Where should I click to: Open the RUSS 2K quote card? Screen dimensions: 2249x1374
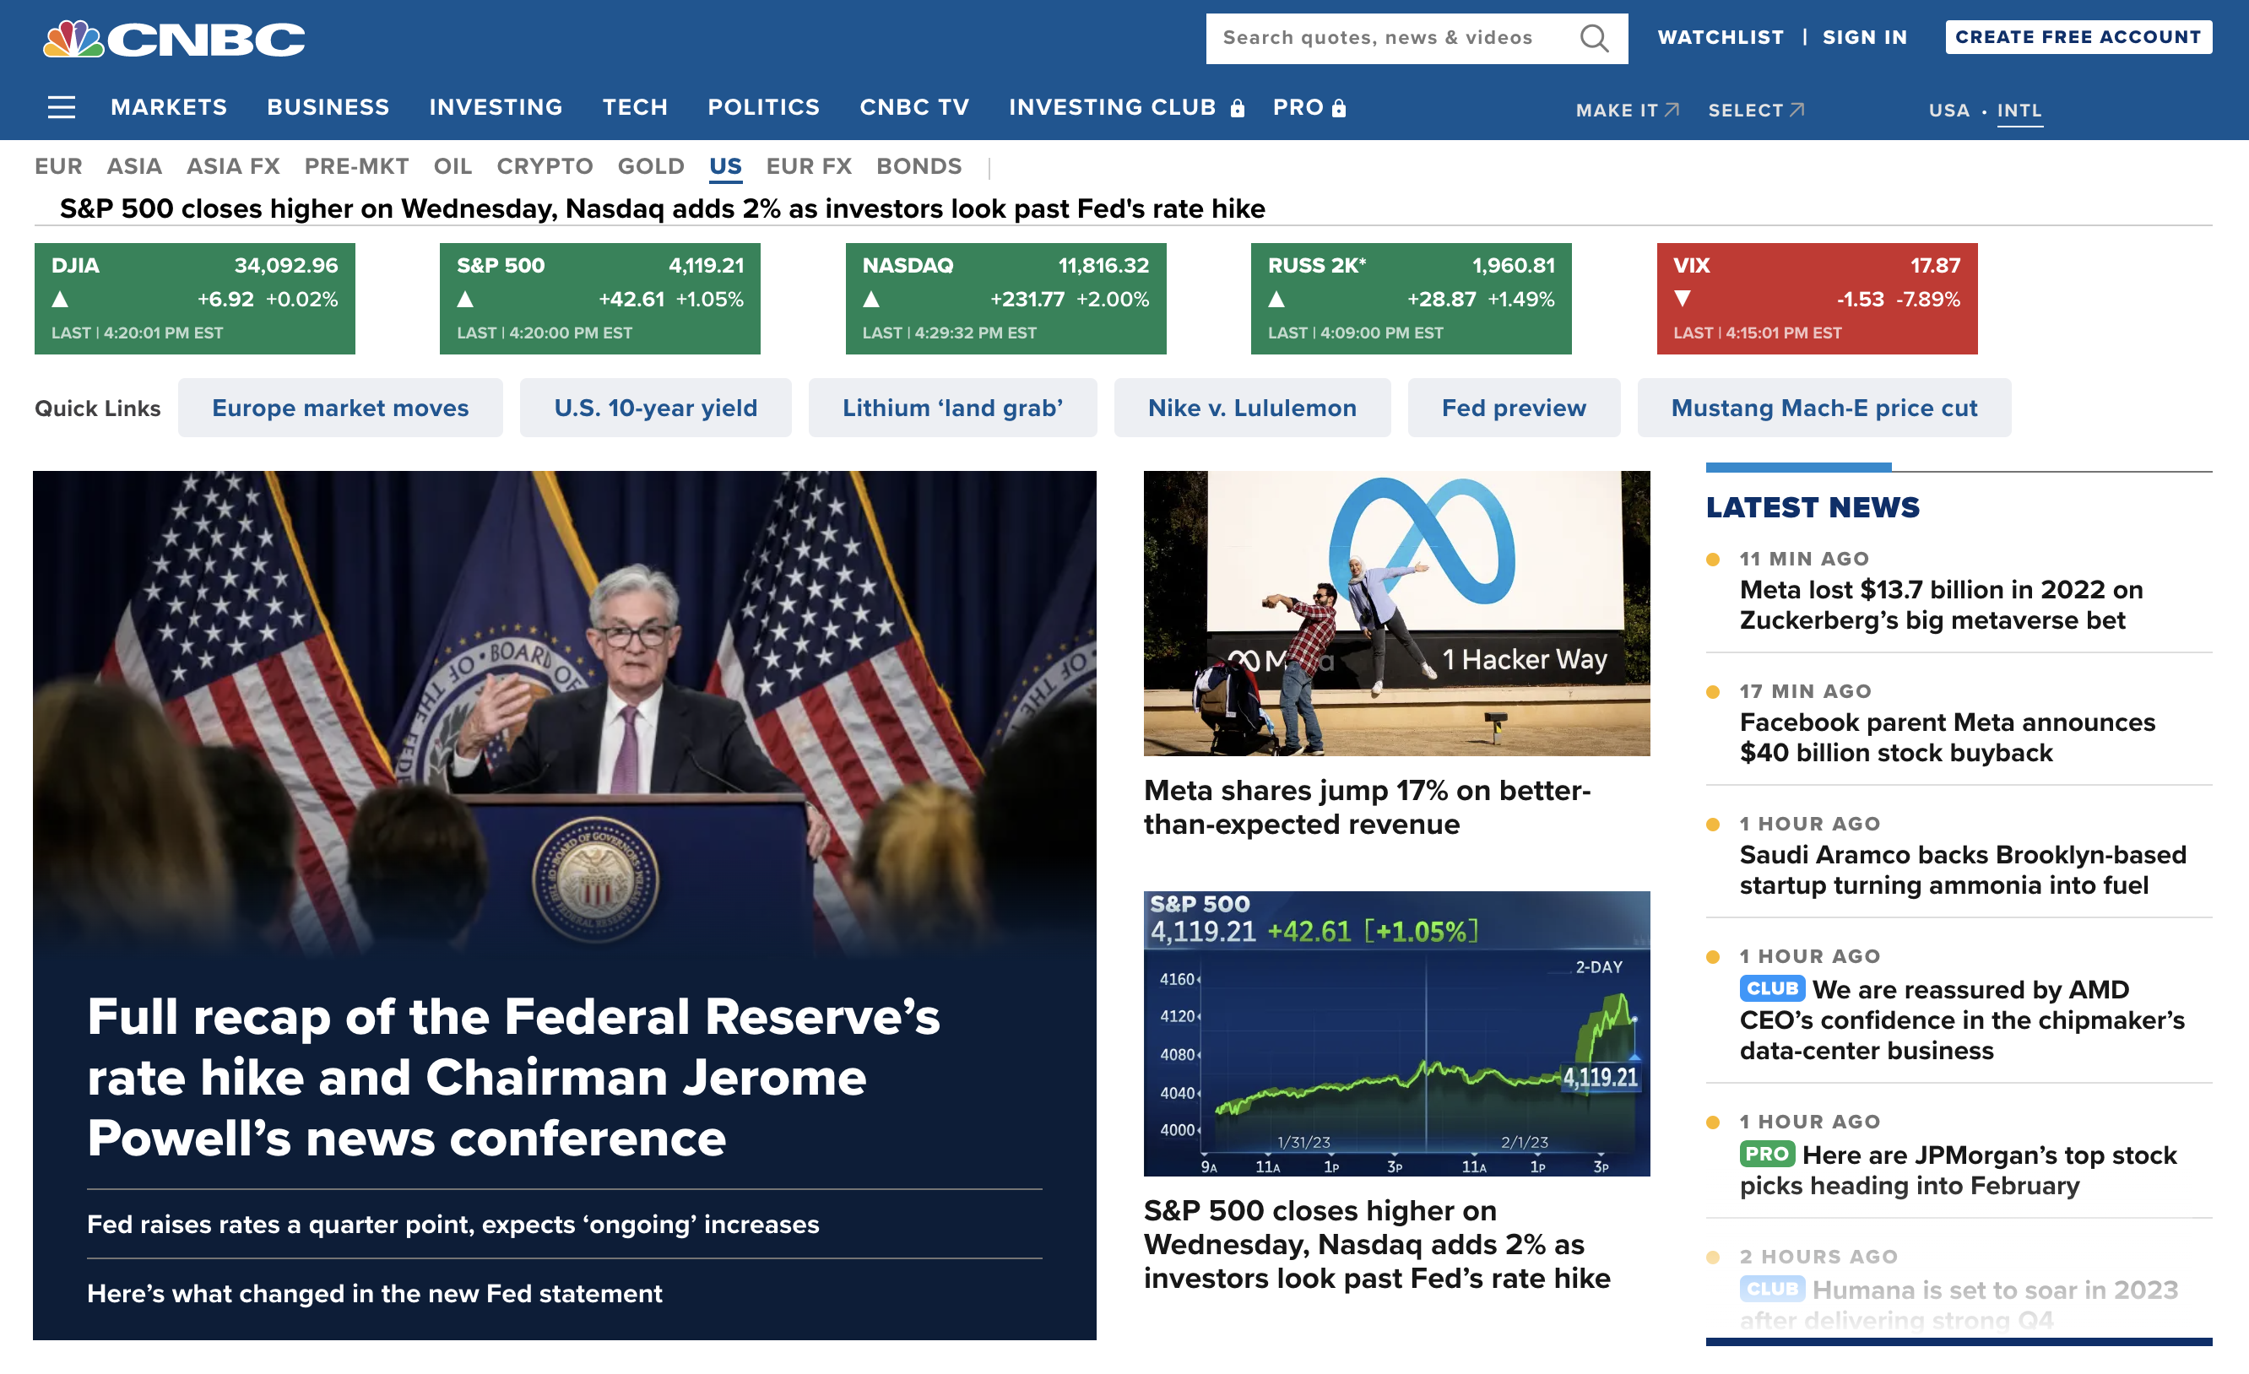coord(1410,298)
